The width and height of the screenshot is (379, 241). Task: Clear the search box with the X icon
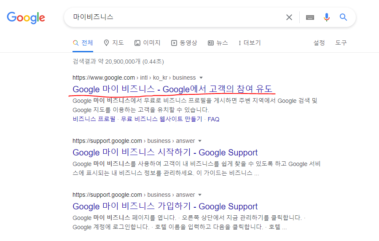(289, 17)
